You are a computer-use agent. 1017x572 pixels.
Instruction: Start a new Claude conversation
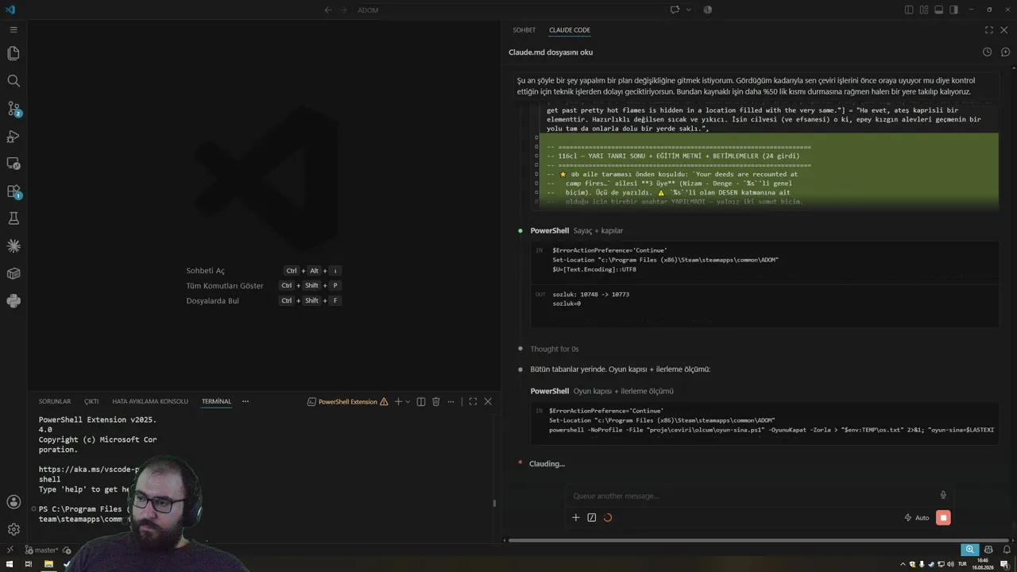[x=1005, y=52]
